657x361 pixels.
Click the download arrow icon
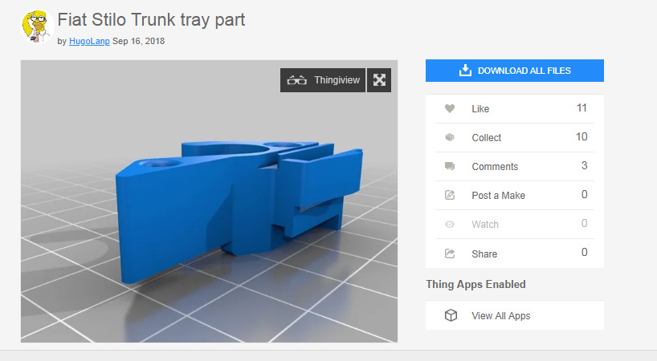(465, 71)
